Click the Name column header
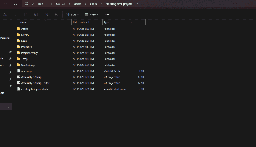The width and height of the screenshot is (256, 147). point(23,22)
